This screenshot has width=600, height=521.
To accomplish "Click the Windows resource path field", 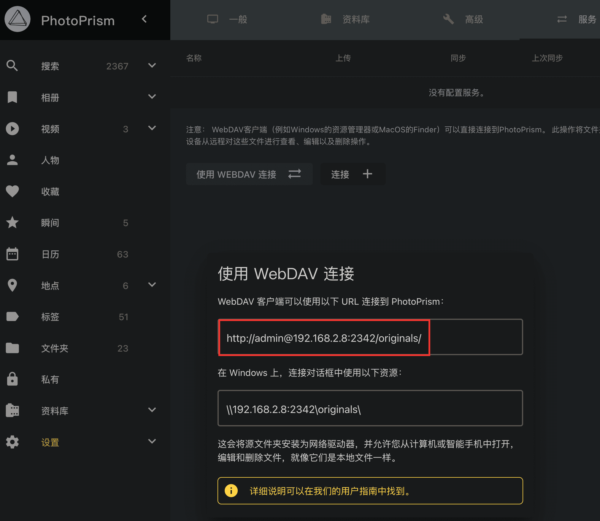I will pos(370,408).
